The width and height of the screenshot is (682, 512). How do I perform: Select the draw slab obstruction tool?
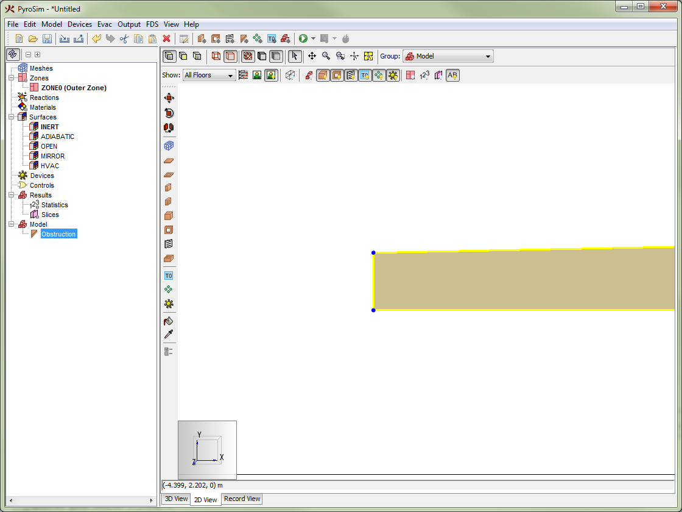(x=169, y=160)
